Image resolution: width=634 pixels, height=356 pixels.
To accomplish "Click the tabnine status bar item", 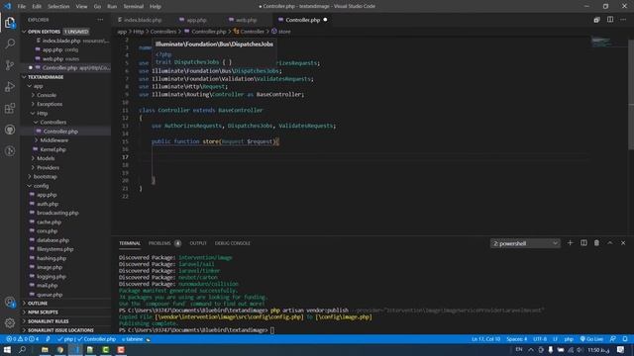I will pos(136,339).
